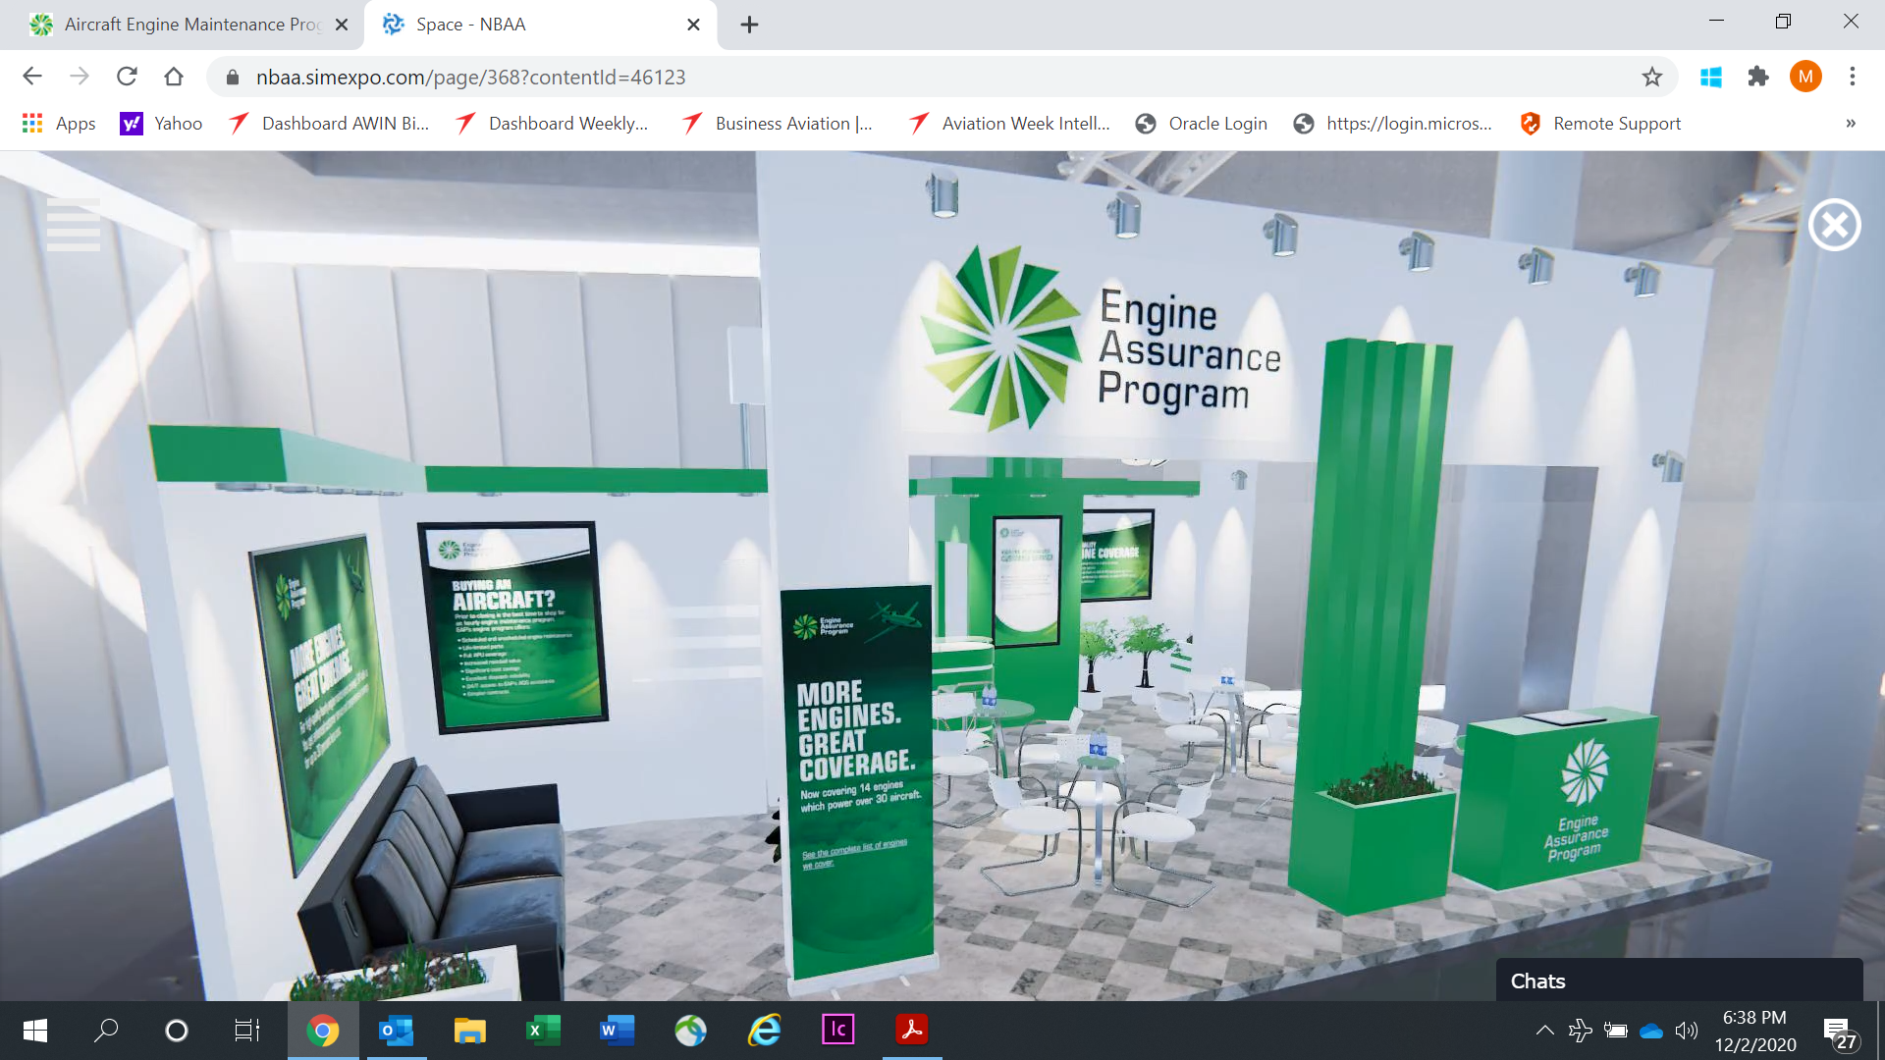Screen dimensions: 1885x1060
Task: Close the booth view with the X icon
Action: pos(1834,226)
